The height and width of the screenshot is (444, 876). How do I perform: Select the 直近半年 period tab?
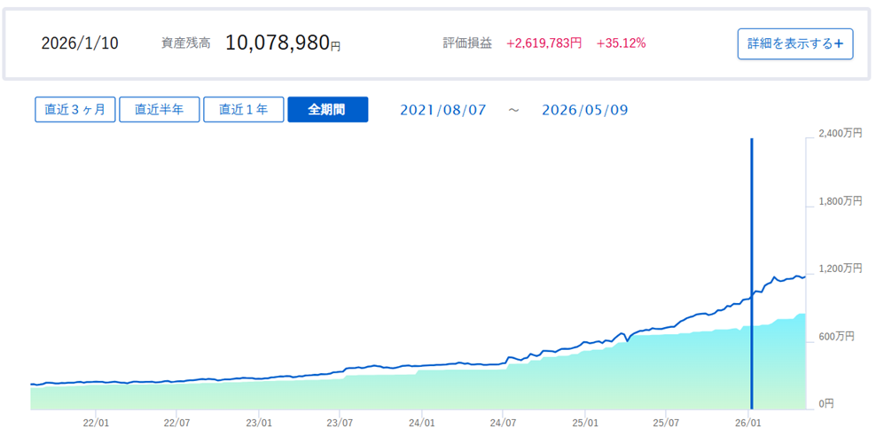(160, 110)
